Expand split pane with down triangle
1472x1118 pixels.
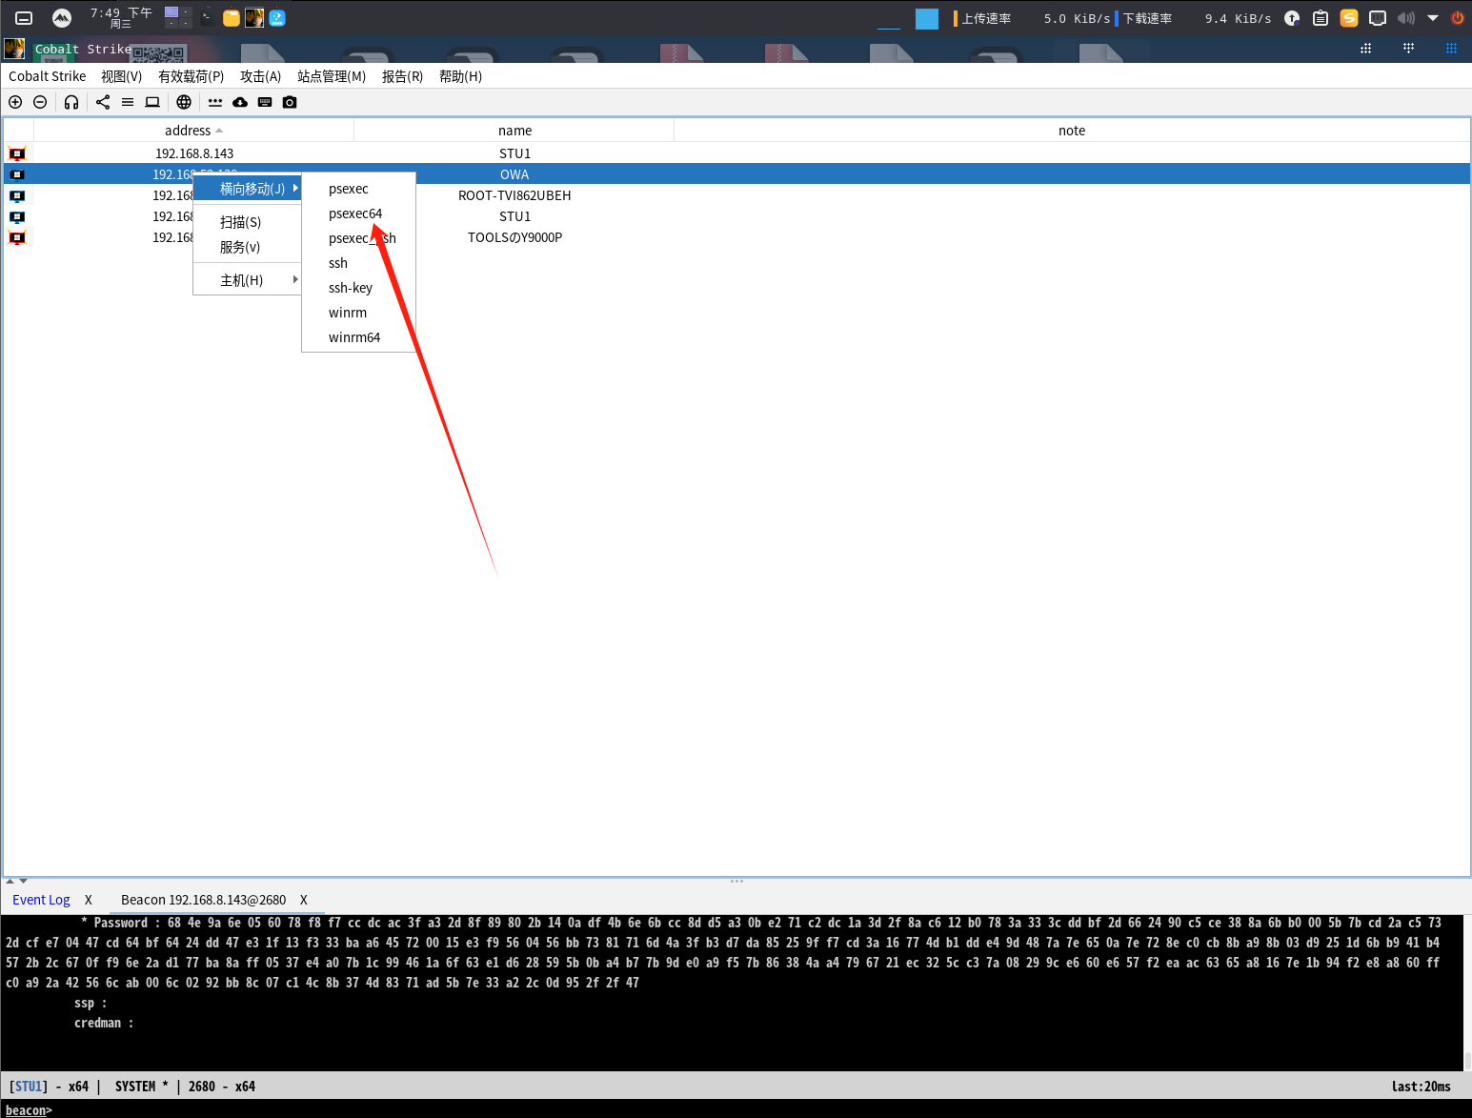click(23, 881)
